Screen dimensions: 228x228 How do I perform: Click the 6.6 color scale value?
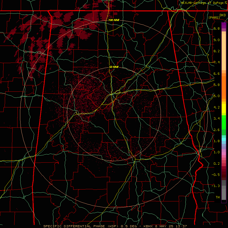(x=217, y=74)
